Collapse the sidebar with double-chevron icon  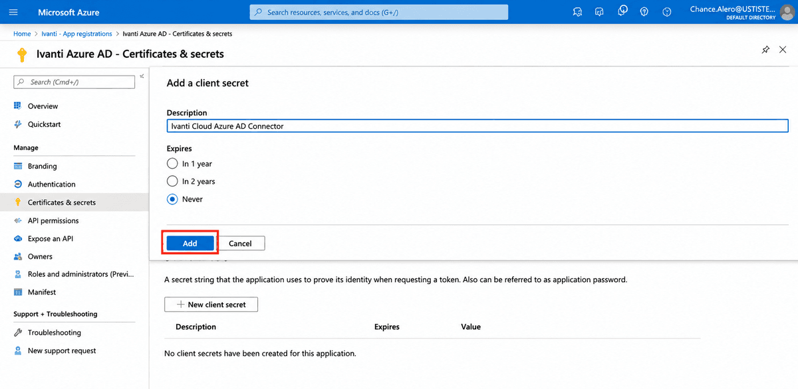142,77
